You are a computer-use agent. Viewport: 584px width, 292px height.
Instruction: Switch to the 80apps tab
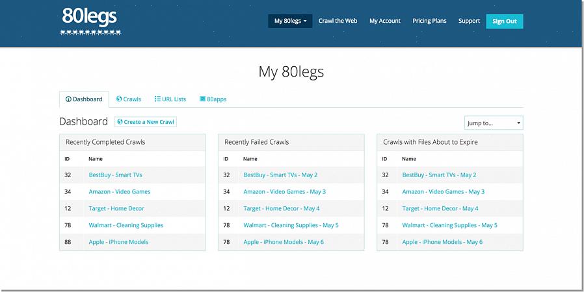tap(213, 99)
